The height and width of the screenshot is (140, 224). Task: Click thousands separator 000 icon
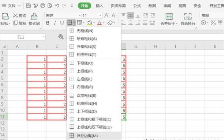tap(220, 22)
